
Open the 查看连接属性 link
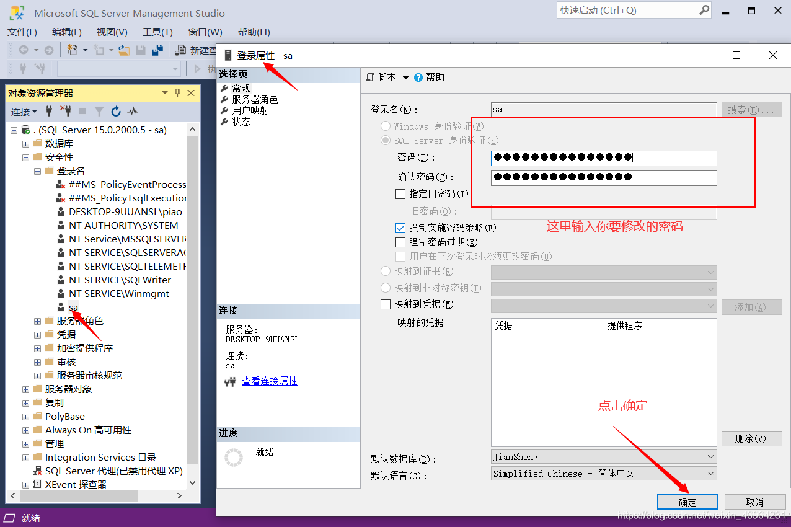pyautogui.click(x=270, y=381)
